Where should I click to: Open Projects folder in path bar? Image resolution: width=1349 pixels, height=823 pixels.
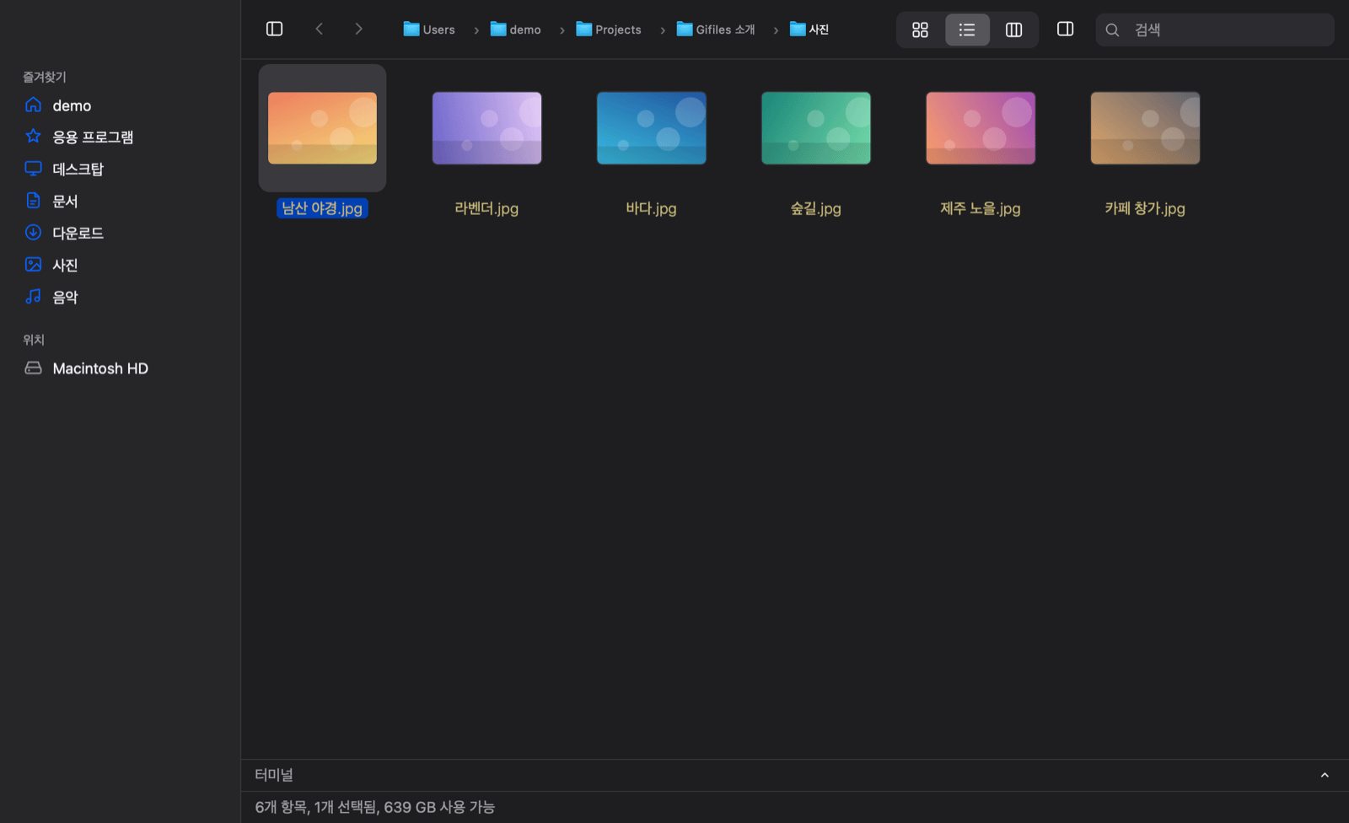(x=609, y=30)
